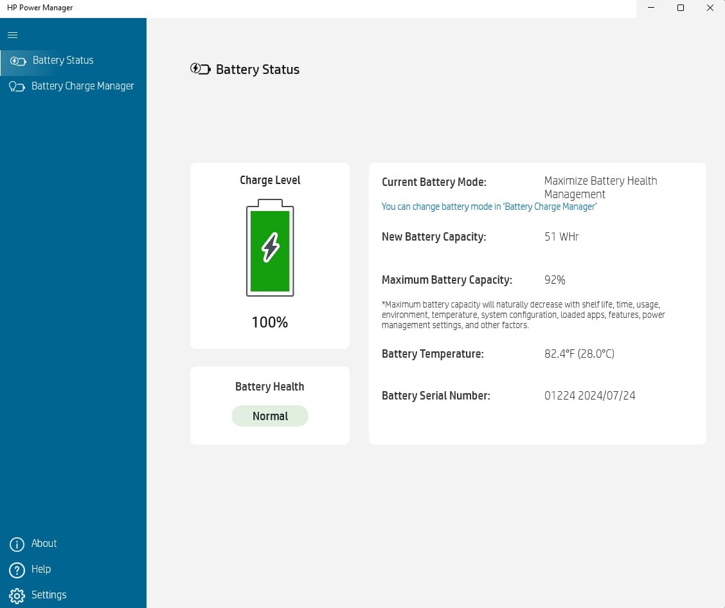Click the maximum capacity footnote text
The width and height of the screenshot is (725, 608).
point(523,315)
